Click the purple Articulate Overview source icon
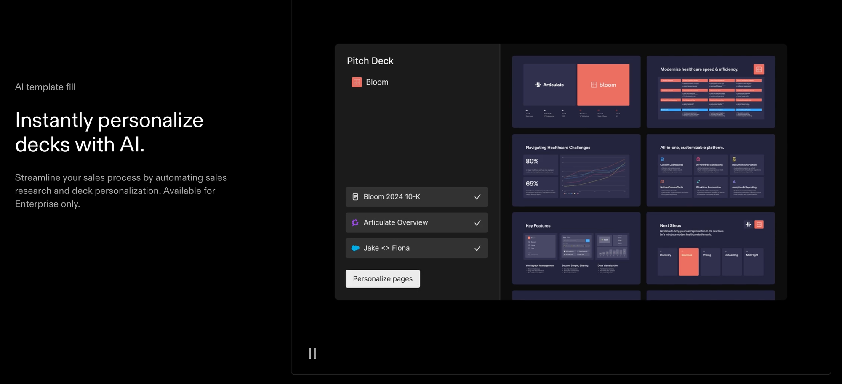Viewport: 842px width, 384px height. (x=355, y=222)
